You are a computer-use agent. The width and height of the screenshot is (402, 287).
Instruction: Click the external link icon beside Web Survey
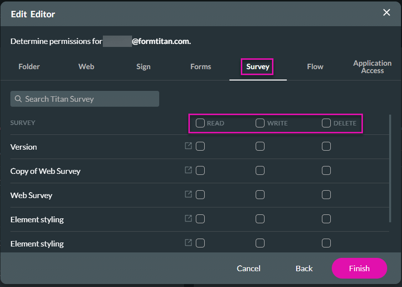(x=188, y=195)
